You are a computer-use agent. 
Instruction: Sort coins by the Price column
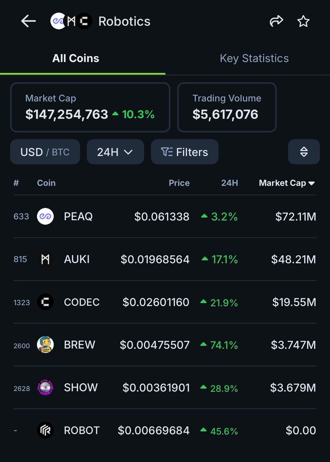pyautogui.click(x=179, y=183)
